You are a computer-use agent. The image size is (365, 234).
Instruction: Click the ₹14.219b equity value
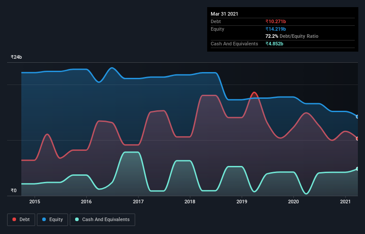click(x=276, y=29)
